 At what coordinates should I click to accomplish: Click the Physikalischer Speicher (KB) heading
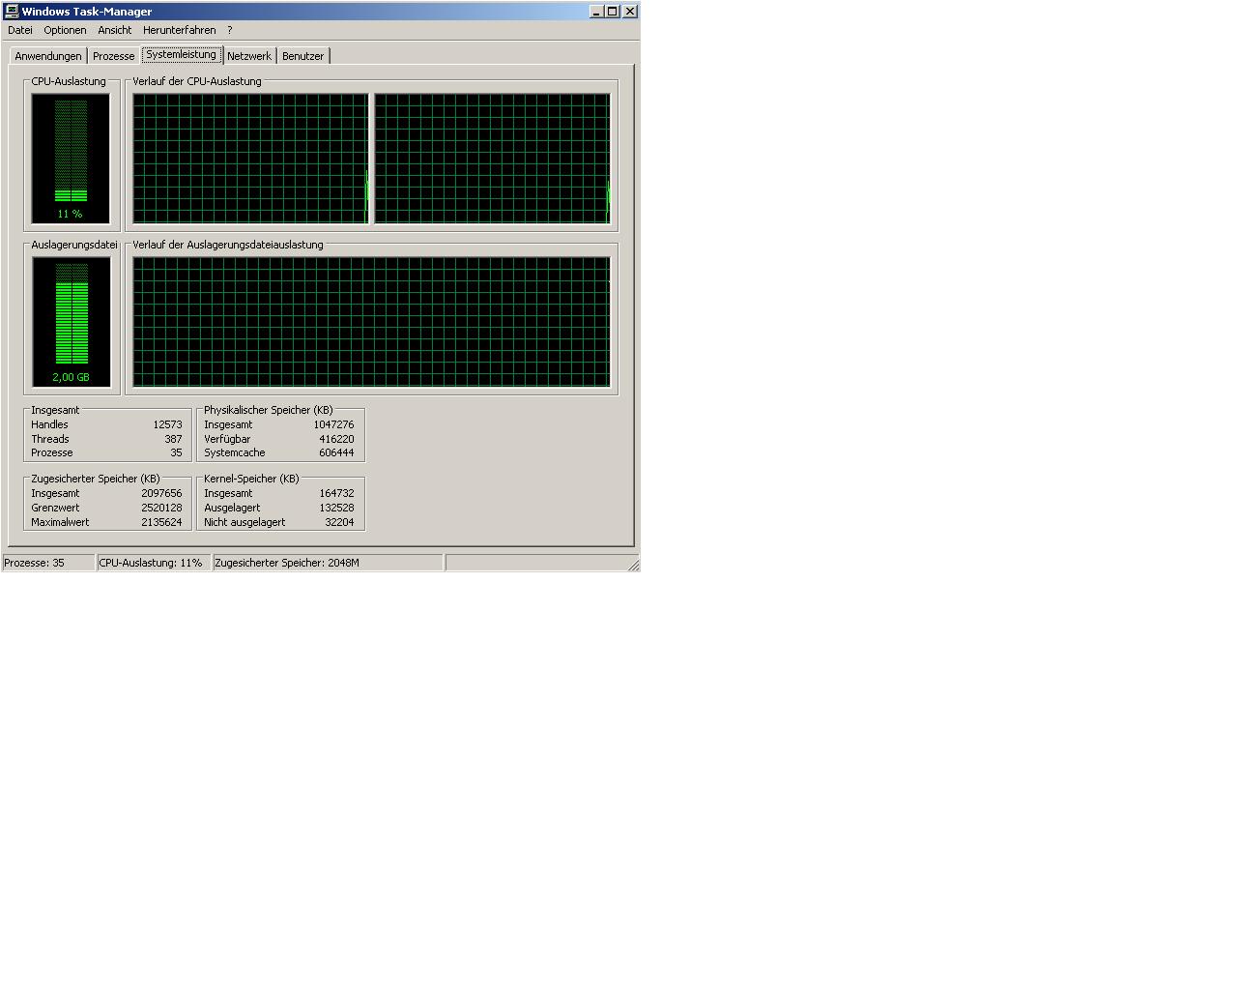click(x=269, y=410)
